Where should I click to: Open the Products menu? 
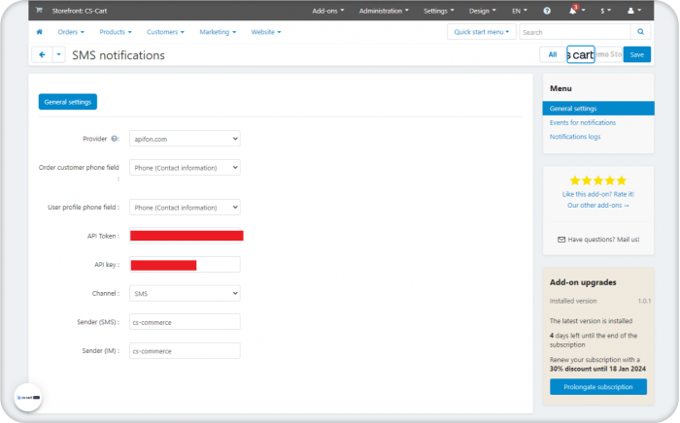point(116,32)
